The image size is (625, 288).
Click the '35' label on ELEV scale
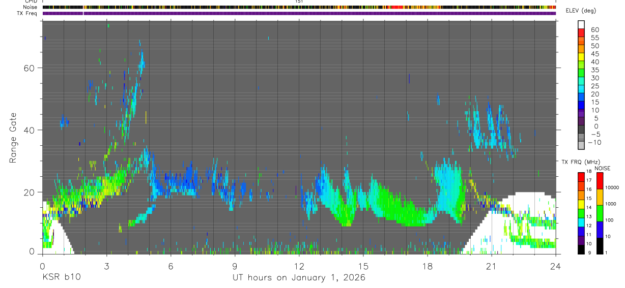594,70
